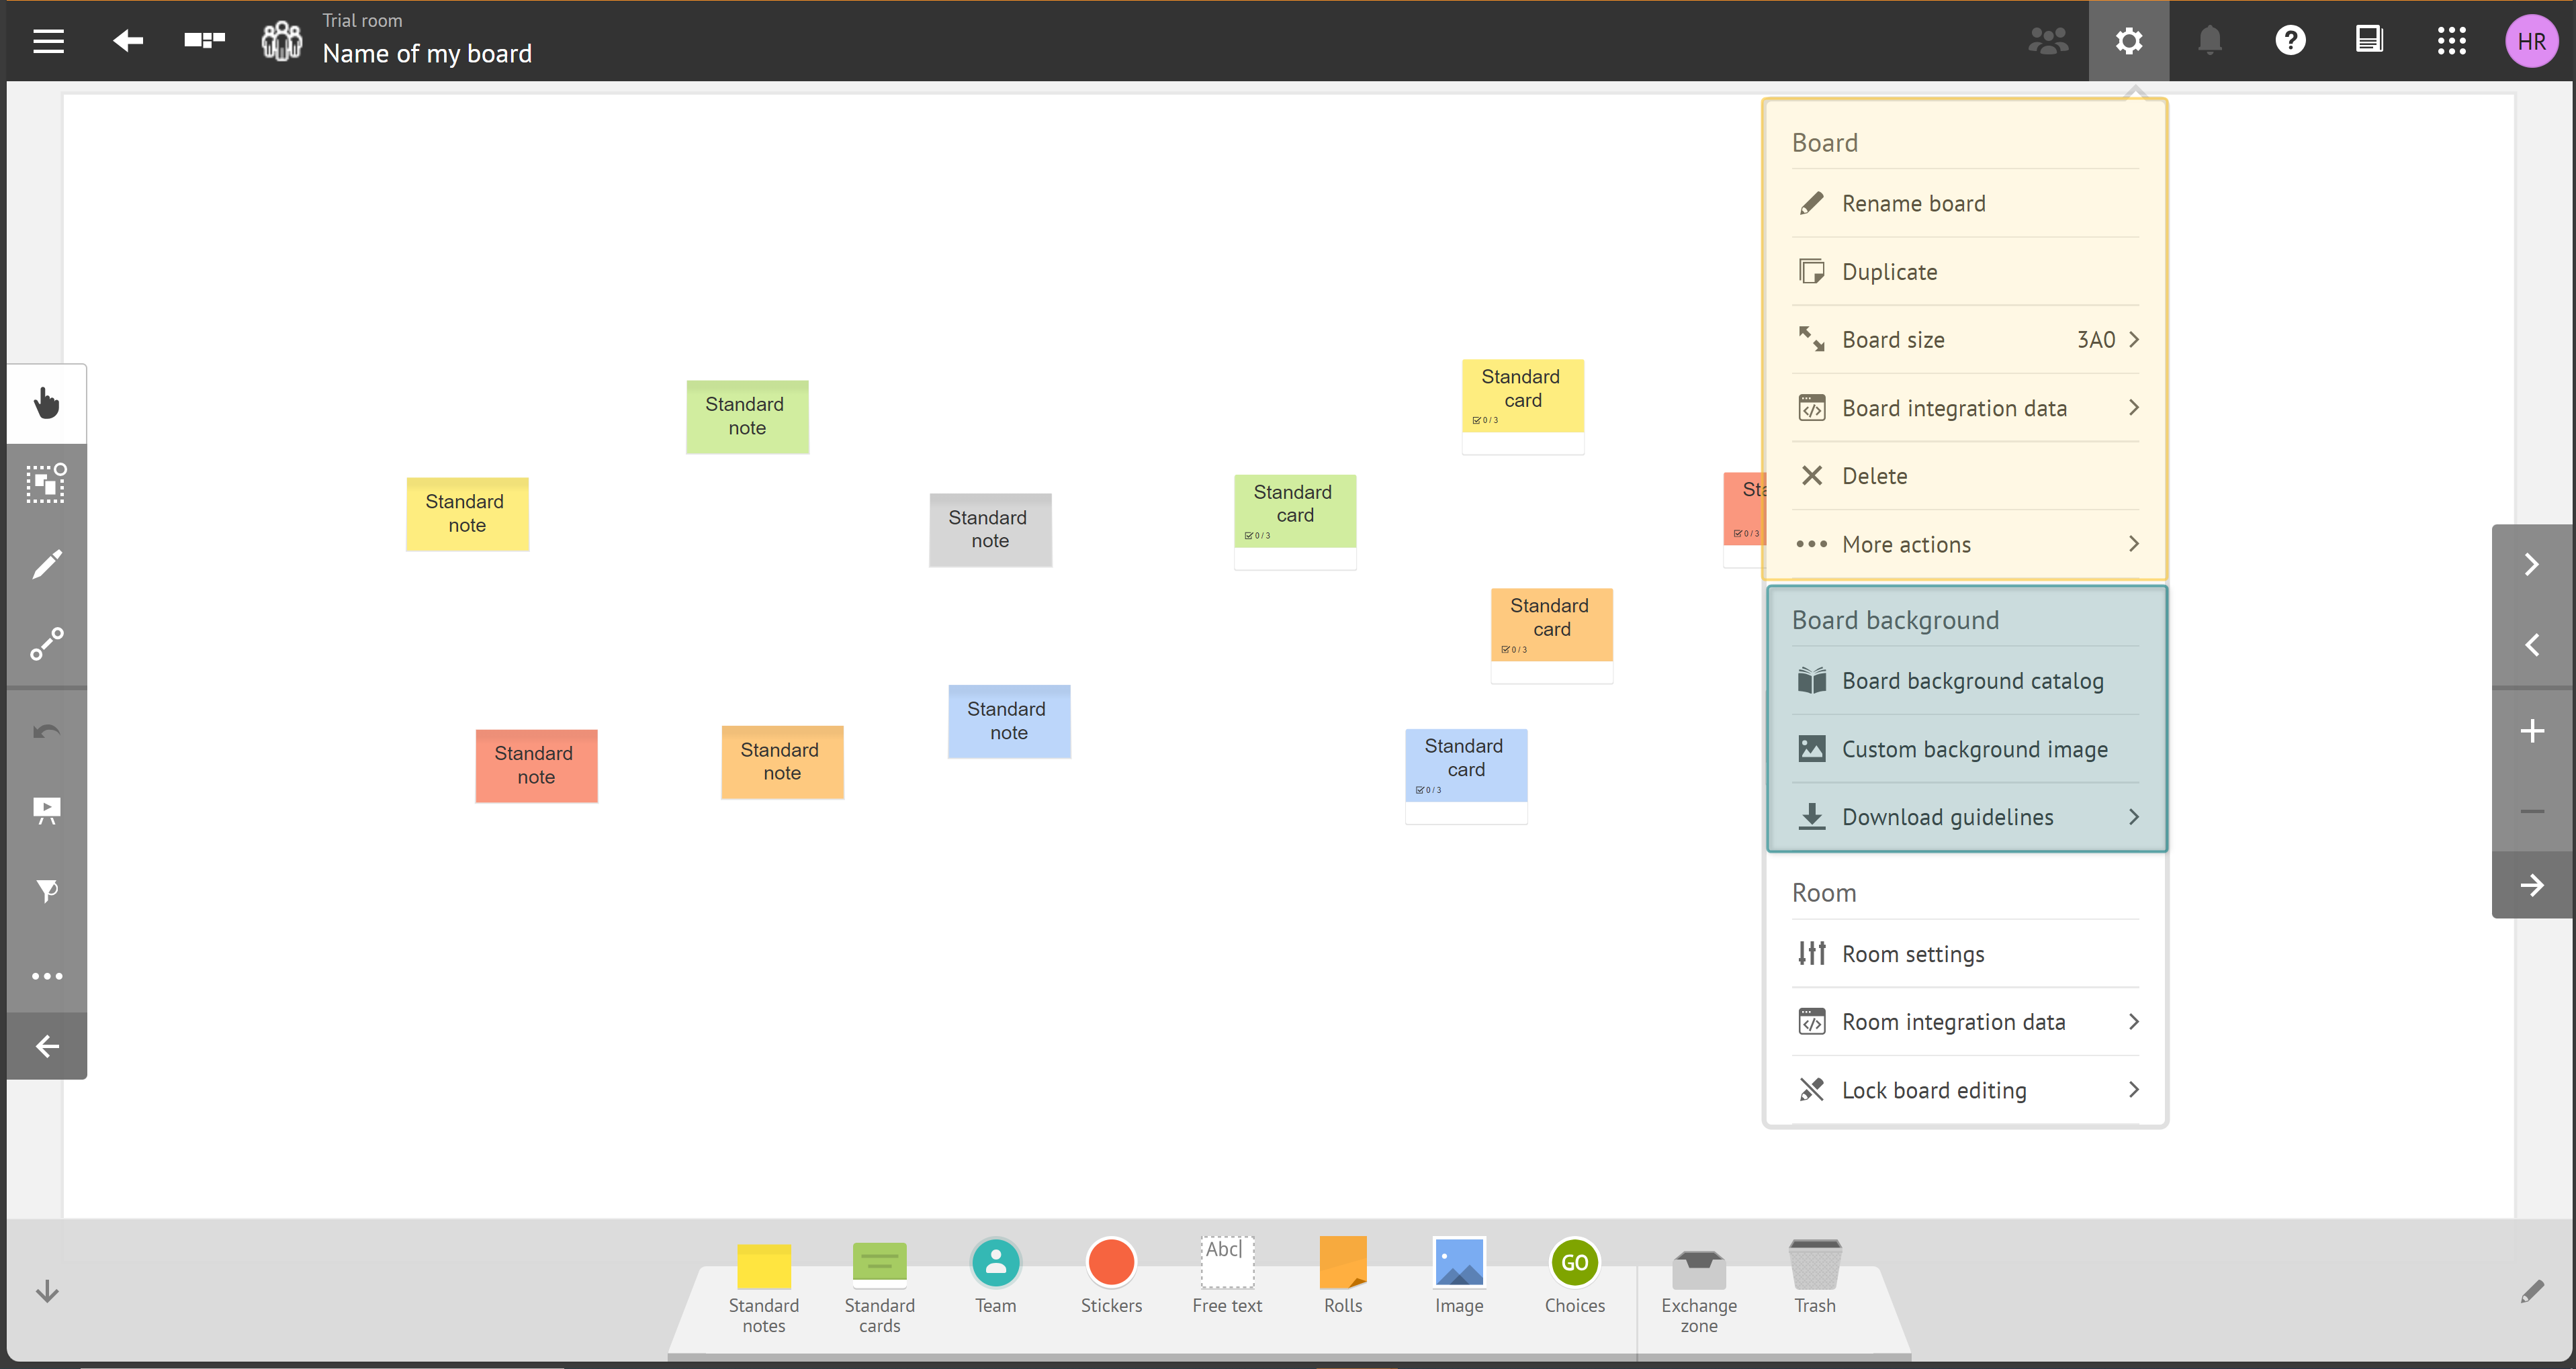Open the notifications bell

2210,41
